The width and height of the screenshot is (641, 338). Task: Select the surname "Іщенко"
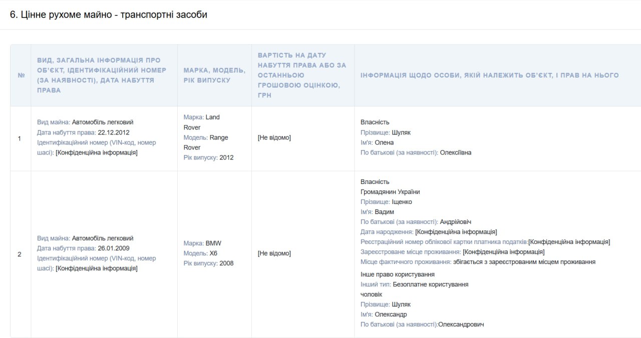[402, 202]
